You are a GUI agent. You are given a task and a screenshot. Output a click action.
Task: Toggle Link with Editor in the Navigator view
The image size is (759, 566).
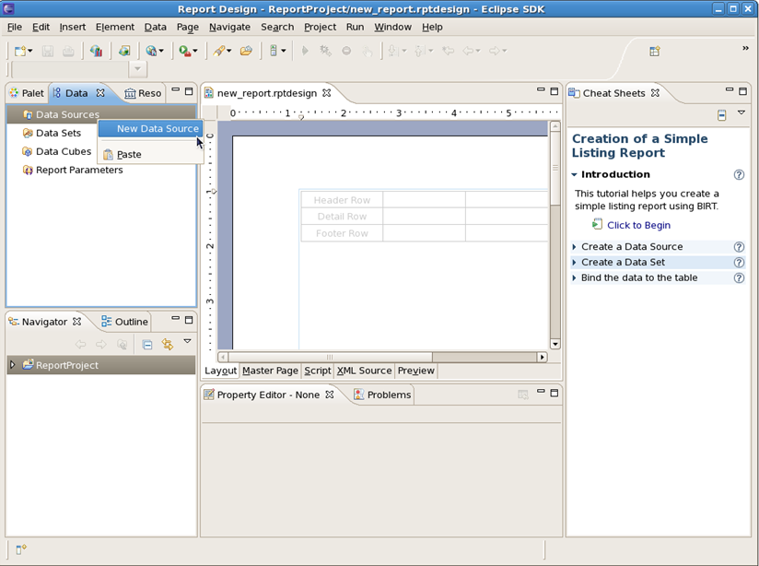[x=169, y=344]
